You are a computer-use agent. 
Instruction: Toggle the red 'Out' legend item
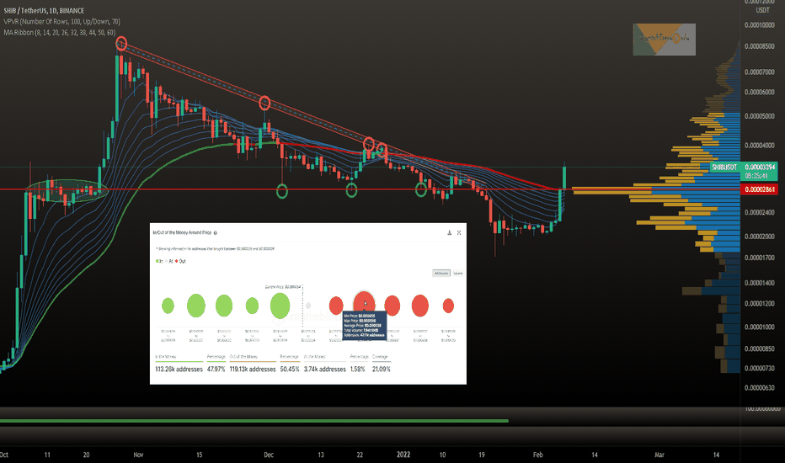point(180,261)
